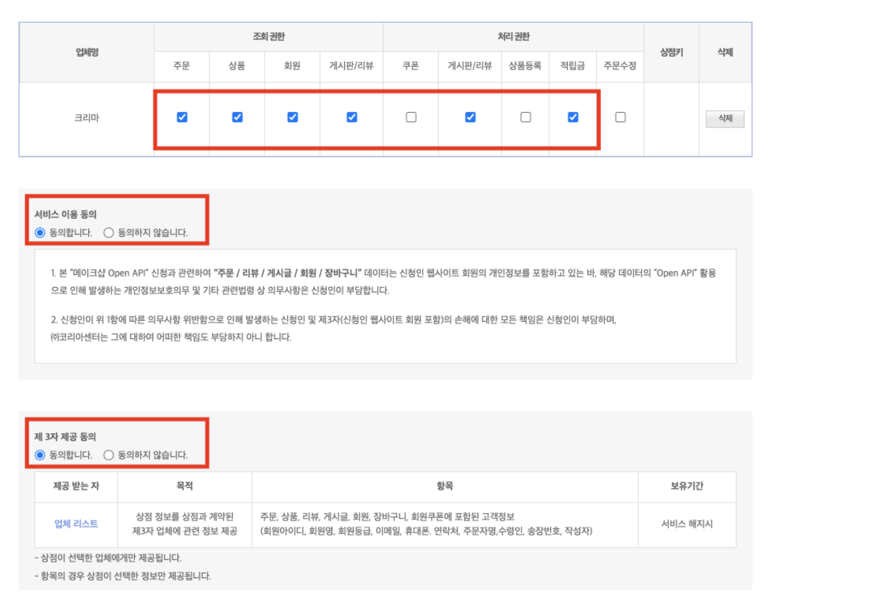Open the 업체 리스트 link

76,524
